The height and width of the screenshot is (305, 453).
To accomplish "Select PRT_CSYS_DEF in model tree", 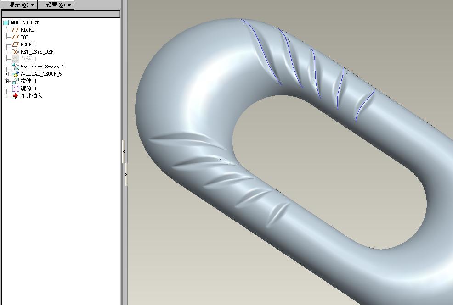I will tap(37, 52).
